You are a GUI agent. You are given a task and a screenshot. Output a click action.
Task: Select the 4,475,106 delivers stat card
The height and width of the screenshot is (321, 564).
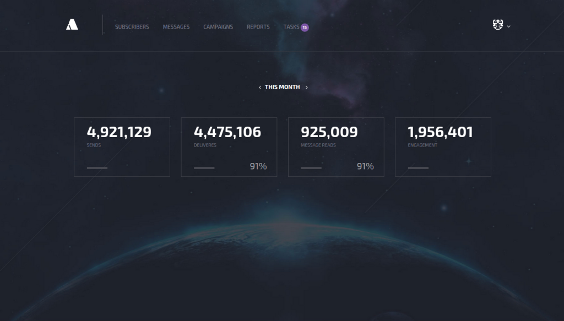tap(229, 146)
